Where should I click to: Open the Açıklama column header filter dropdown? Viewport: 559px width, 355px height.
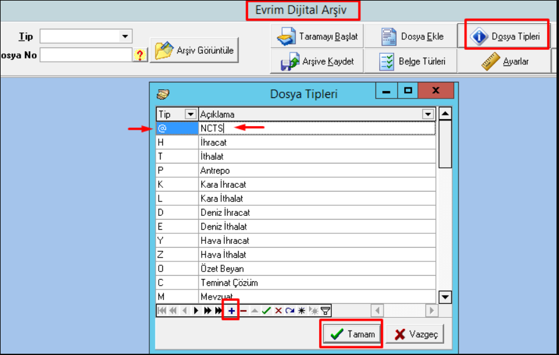pos(428,114)
